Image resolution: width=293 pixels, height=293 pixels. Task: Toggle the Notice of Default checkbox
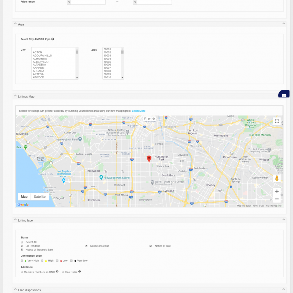coord(86,246)
